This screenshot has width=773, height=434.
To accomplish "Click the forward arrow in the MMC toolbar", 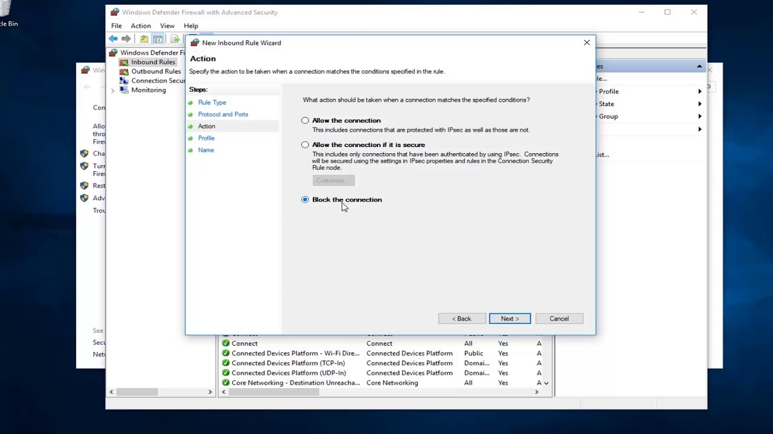I will click(126, 39).
